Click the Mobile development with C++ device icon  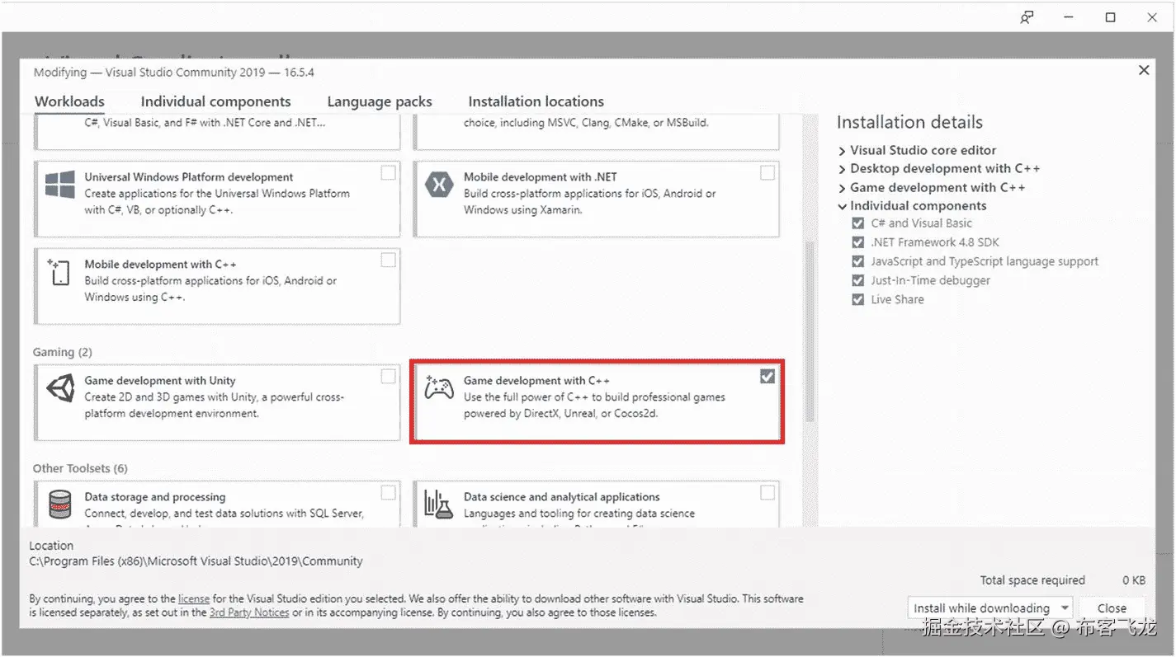59,272
